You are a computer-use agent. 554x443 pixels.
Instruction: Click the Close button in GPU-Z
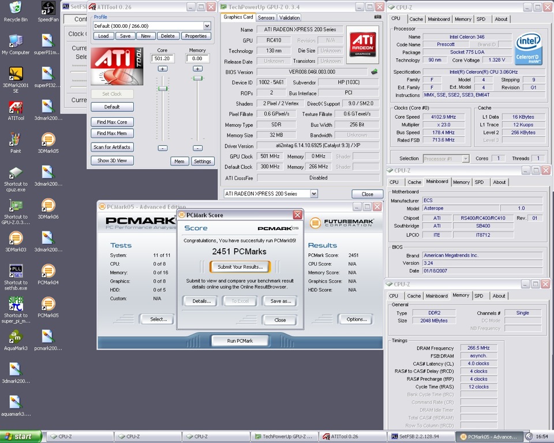click(367, 194)
